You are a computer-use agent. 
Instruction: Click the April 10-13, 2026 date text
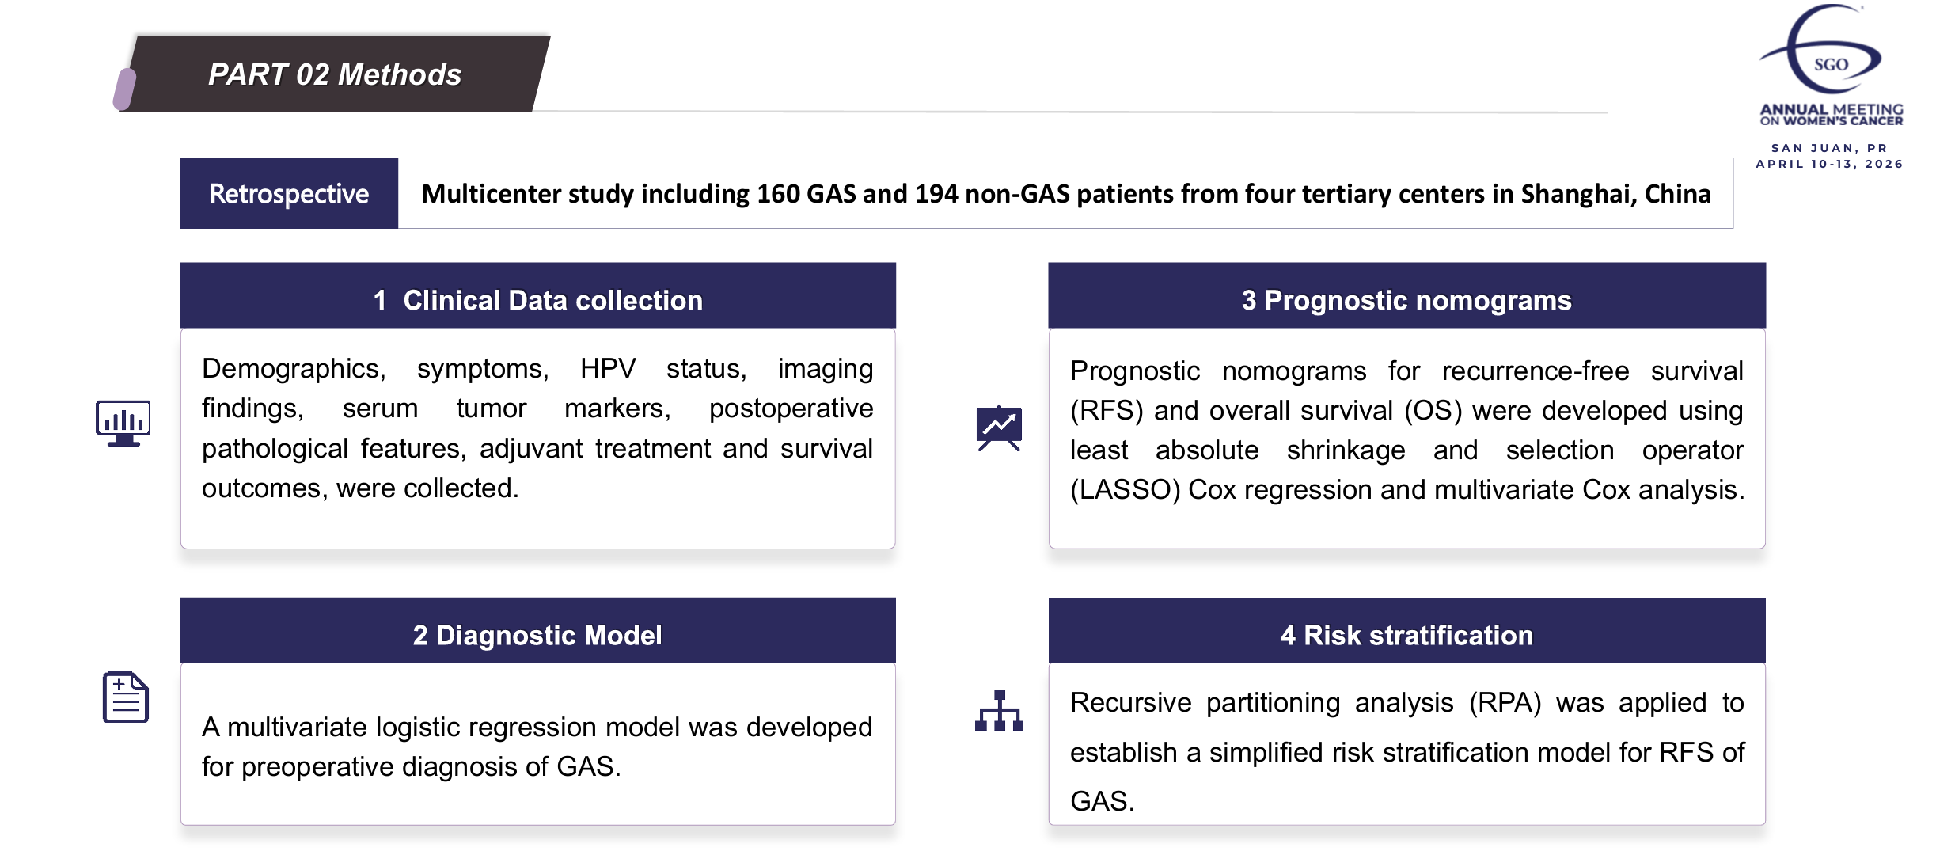pos(1829,164)
